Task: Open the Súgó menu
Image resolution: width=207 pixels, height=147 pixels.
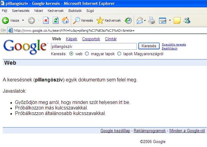Action: (x=90, y=11)
